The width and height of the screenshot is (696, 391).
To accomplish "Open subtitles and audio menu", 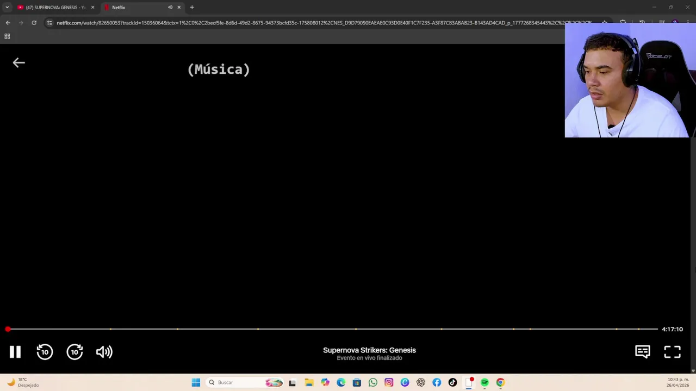I will [x=643, y=352].
